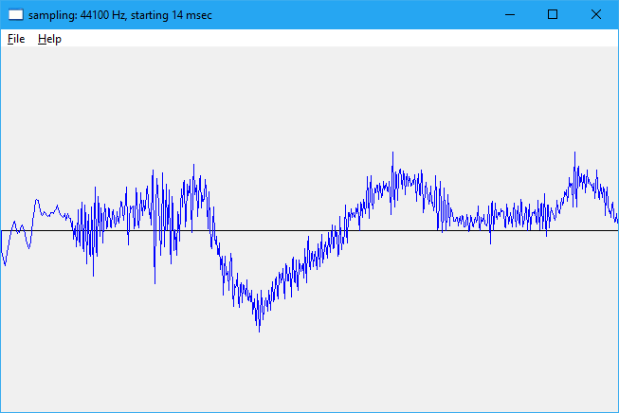
Task: Click the tallest peak in waveform's middle
Action: (392, 154)
